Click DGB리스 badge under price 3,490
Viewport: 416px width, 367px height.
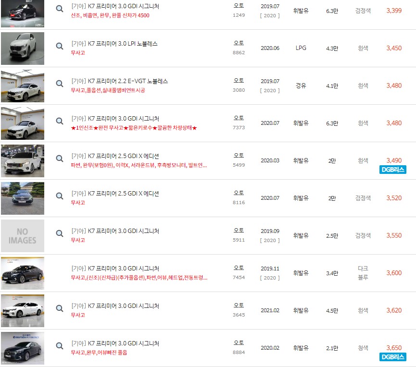[x=392, y=170]
